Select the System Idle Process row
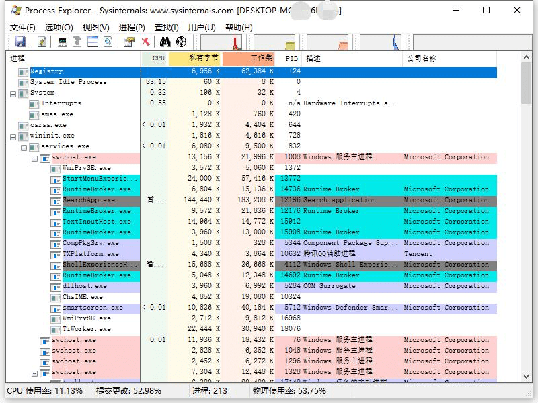 coord(252,82)
